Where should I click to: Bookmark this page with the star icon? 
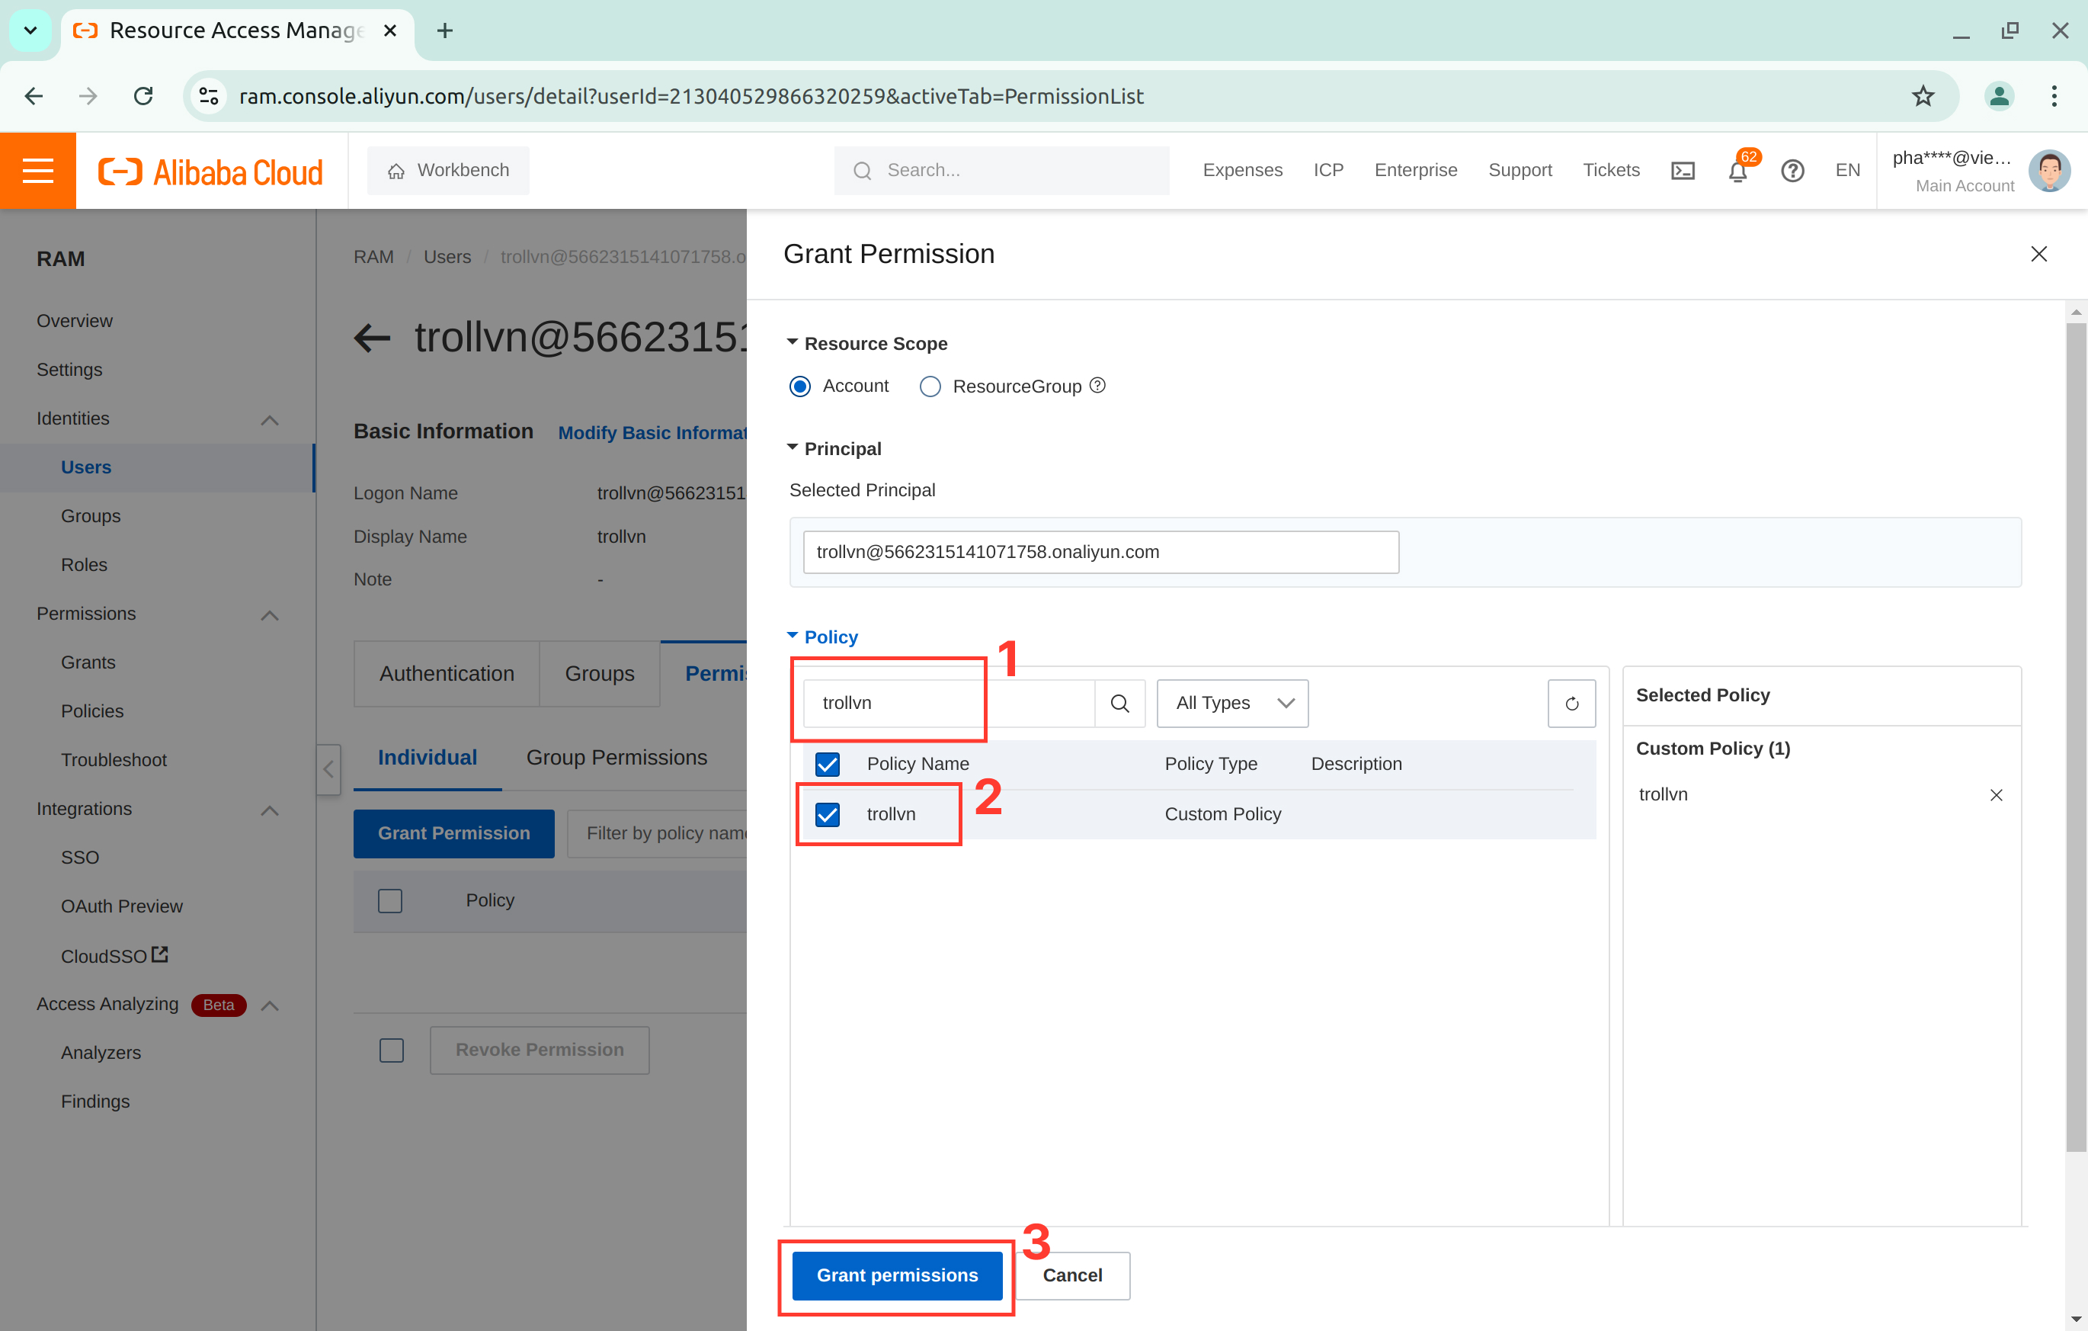pos(1923,96)
